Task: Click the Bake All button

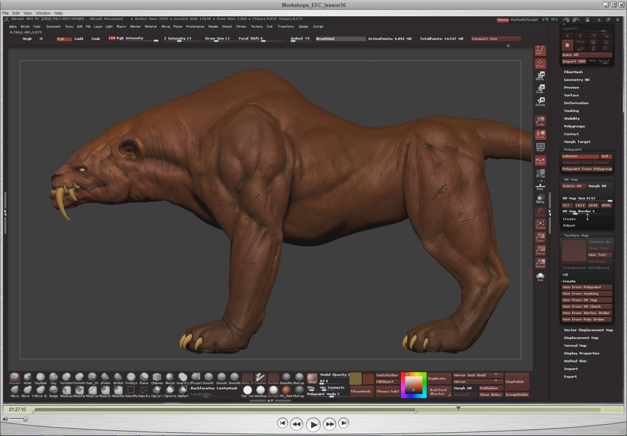Action: point(587,55)
